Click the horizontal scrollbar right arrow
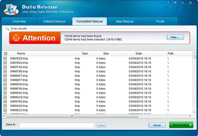The height and width of the screenshot is (136, 198). (190, 116)
